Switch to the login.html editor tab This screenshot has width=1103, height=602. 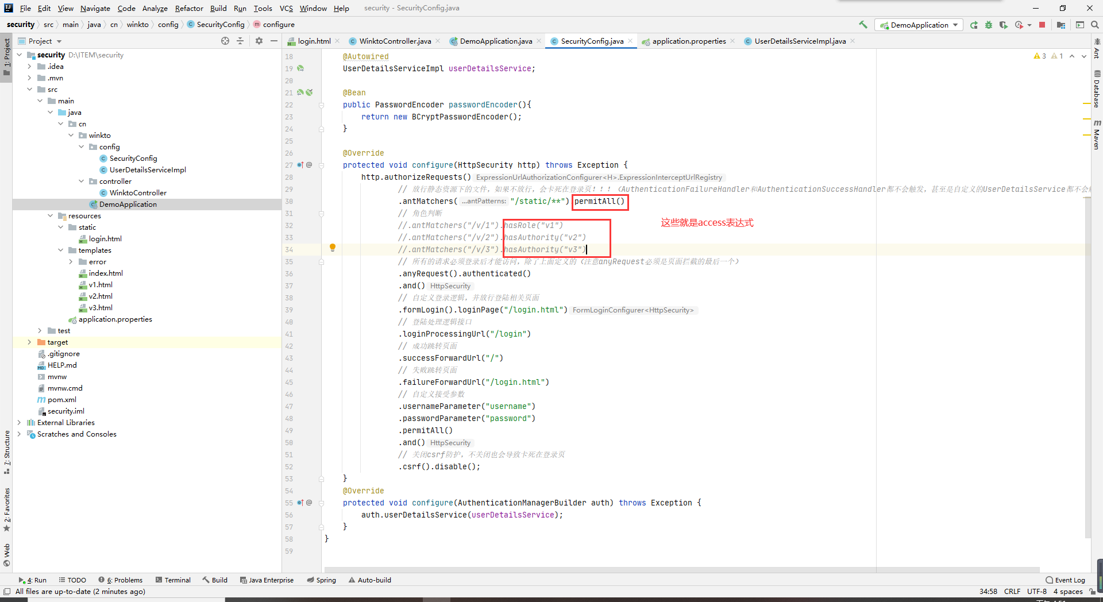click(314, 41)
